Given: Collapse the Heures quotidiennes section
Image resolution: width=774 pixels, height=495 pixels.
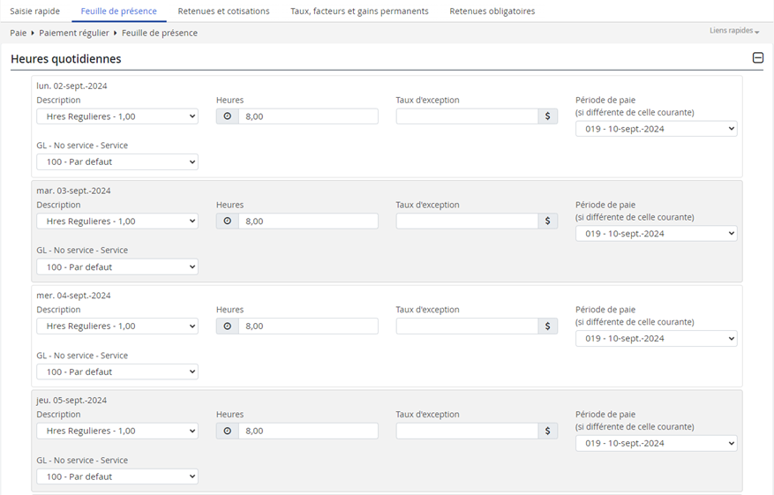Looking at the screenshot, I should click(757, 58).
